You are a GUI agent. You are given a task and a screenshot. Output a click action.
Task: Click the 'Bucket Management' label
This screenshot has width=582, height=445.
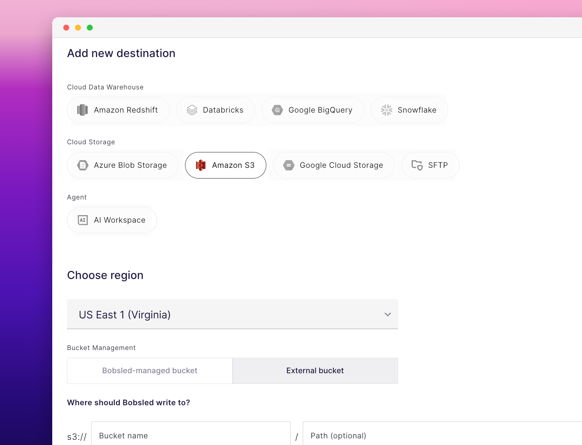coord(101,348)
